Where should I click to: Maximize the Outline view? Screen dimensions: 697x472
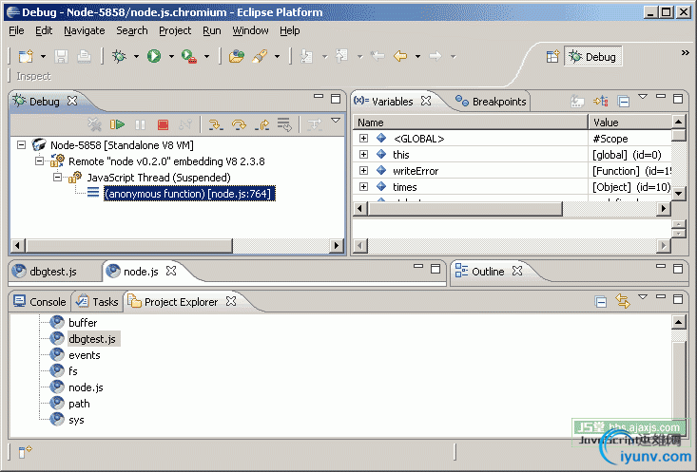tap(678, 269)
